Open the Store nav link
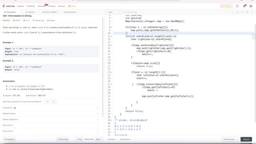Screen dimensions: 256x144 pyautogui.click(x=72, y=6)
